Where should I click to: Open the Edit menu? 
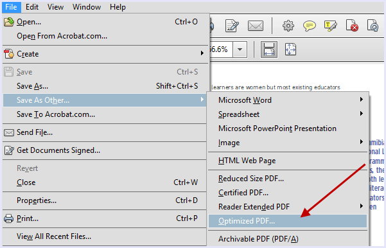click(x=32, y=7)
